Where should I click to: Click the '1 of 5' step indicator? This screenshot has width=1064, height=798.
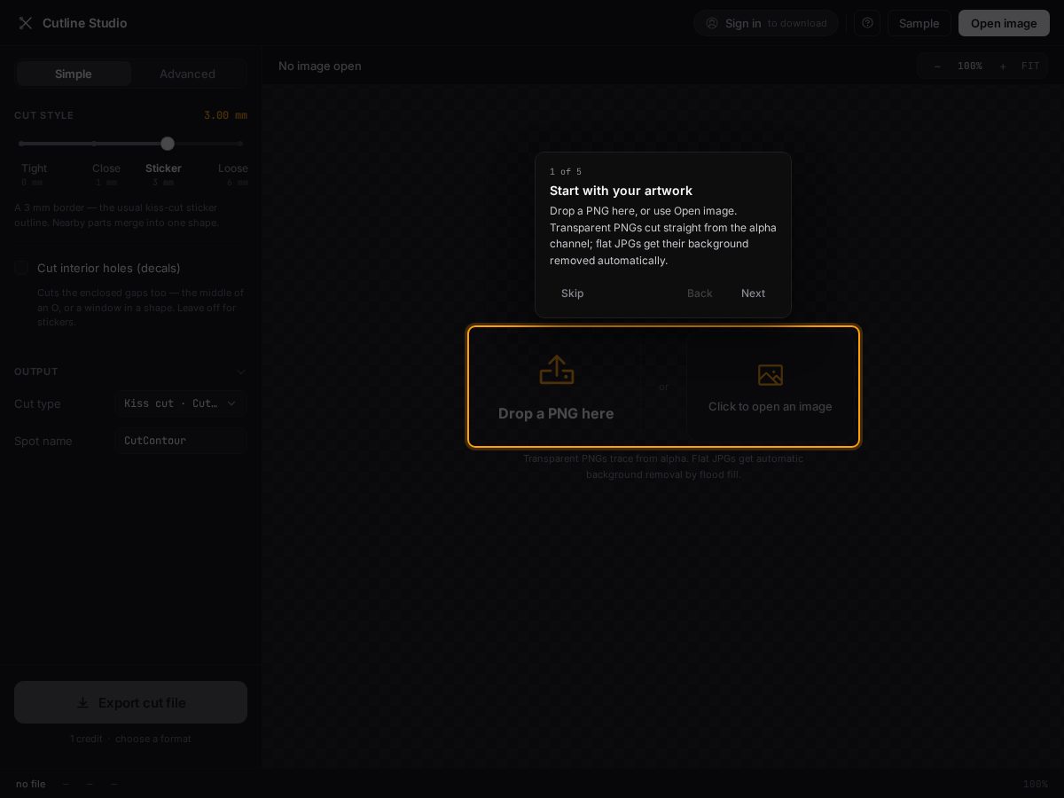tap(566, 172)
